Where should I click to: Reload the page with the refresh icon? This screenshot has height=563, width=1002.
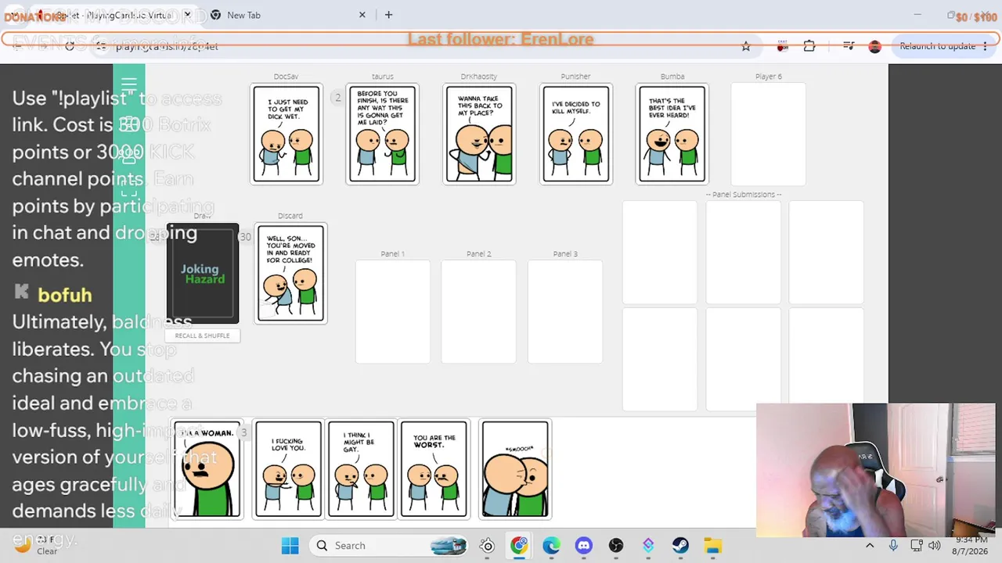(70, 47)
